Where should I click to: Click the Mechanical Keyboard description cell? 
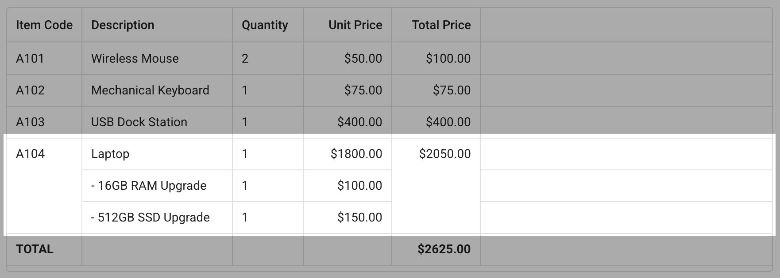click(150, 90)
